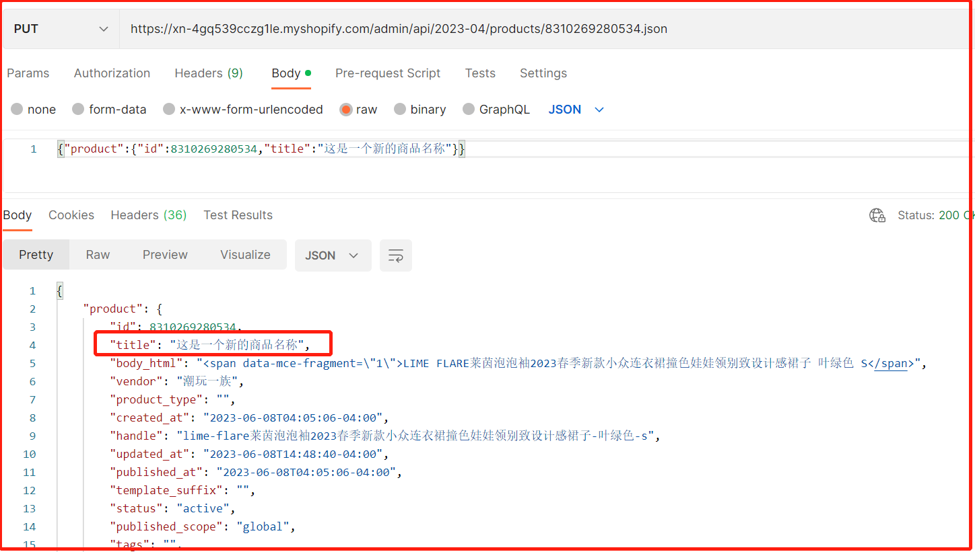Open the response Cookies tab
The height and width of the screenshot is (552, 975).
[71, 215]
